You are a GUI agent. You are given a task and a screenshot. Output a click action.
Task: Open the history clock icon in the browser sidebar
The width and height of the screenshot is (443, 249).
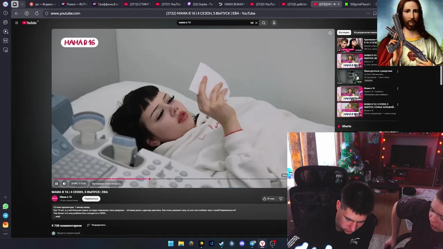pyautogui.click(x=6, y=13)
